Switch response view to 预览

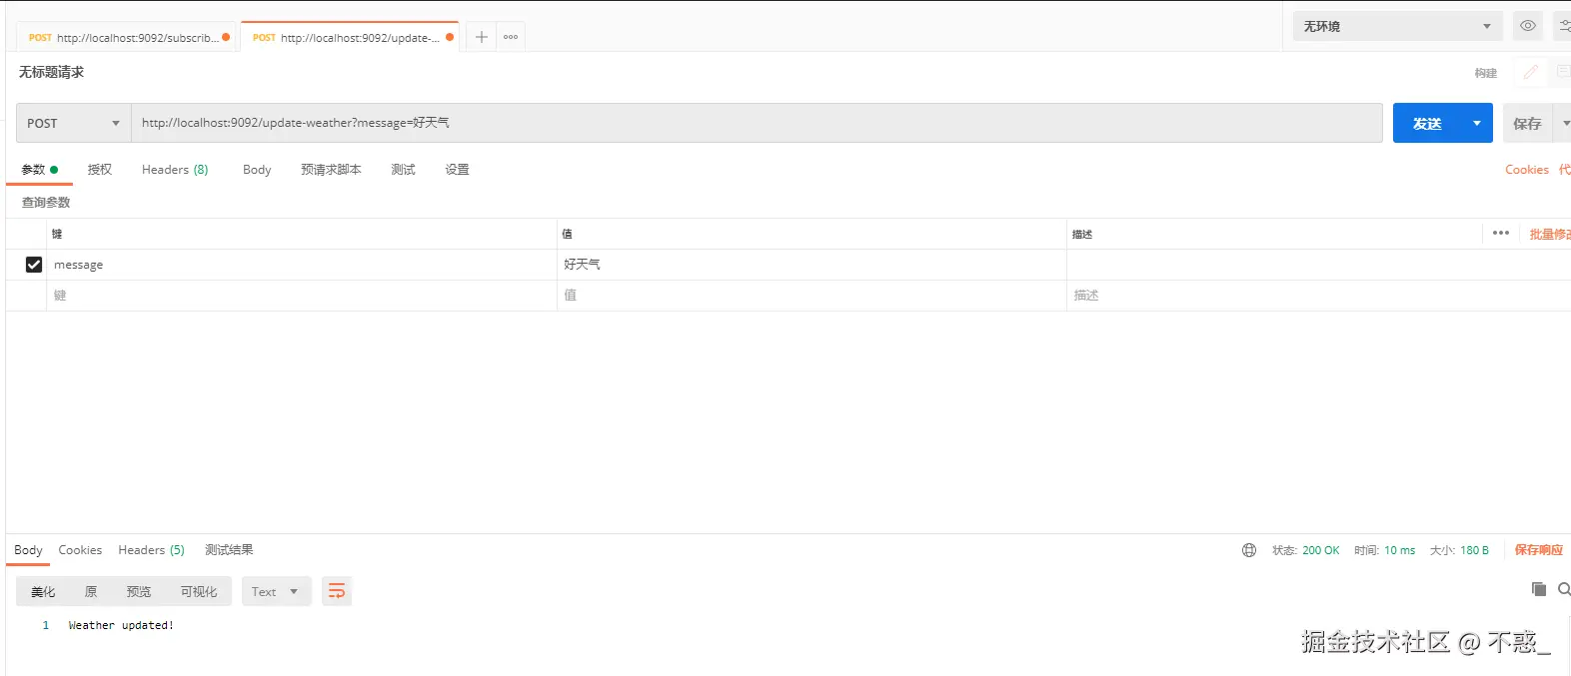(139, 591)
